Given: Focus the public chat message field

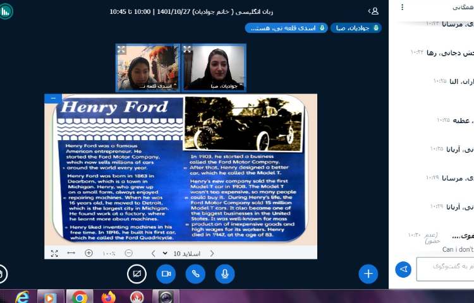Looking at the screenshot, I should (x=445, y=269).
